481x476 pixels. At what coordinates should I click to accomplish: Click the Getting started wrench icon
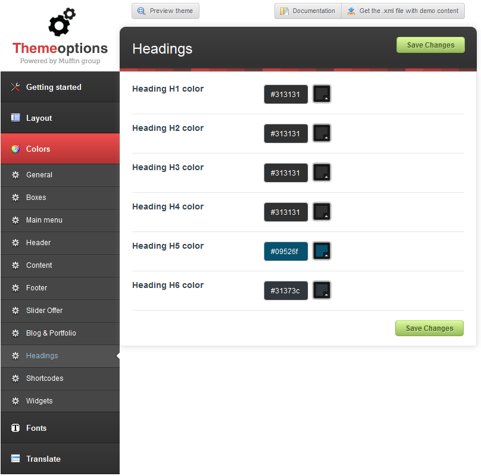15,87
